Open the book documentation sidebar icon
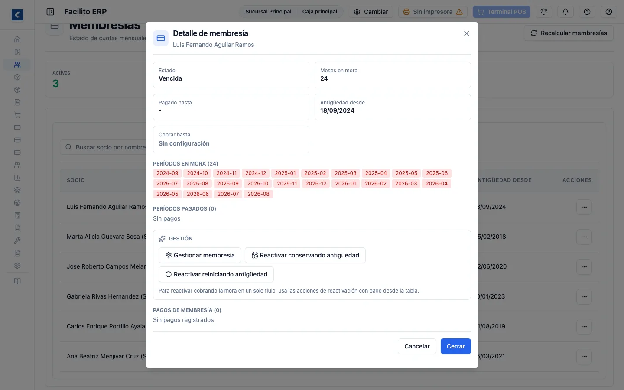Image resolution: width=624 pixels, height=390 pixels. (x=17, y=281)
